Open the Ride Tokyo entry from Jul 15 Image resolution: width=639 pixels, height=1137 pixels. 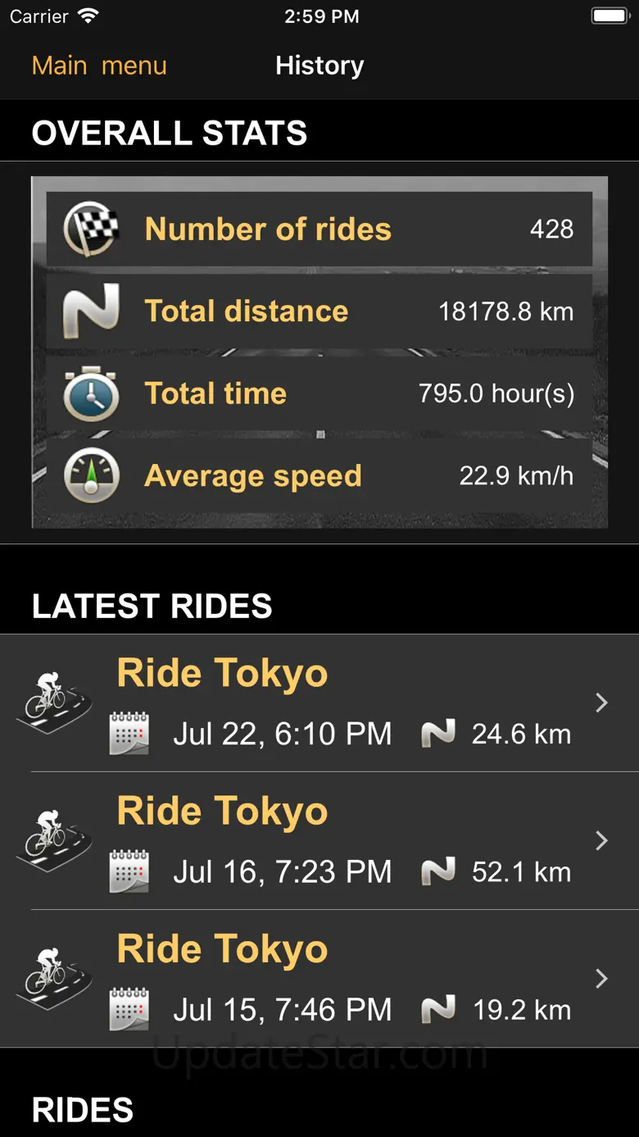[319, 978]
